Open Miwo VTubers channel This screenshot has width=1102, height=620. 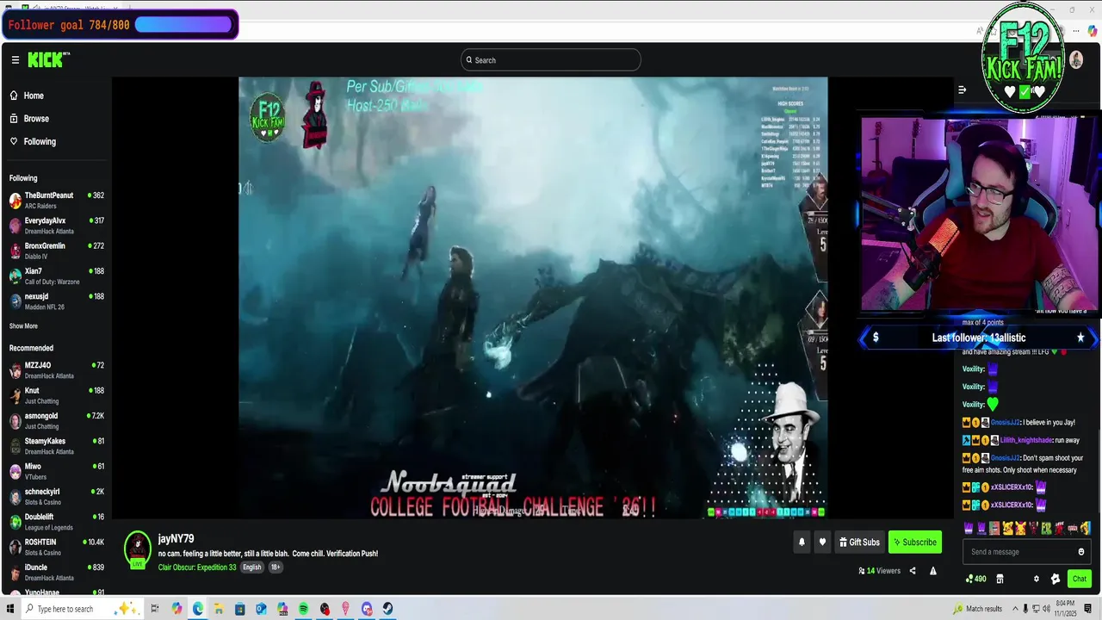click(56, 471)
